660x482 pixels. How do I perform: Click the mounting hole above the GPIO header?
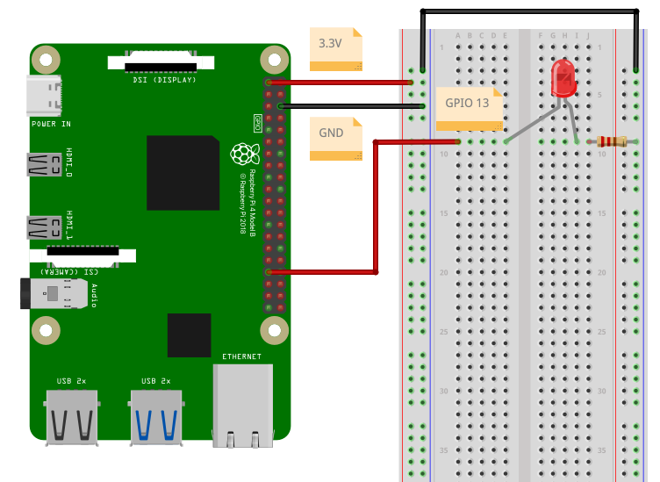(x=275, y=60)
